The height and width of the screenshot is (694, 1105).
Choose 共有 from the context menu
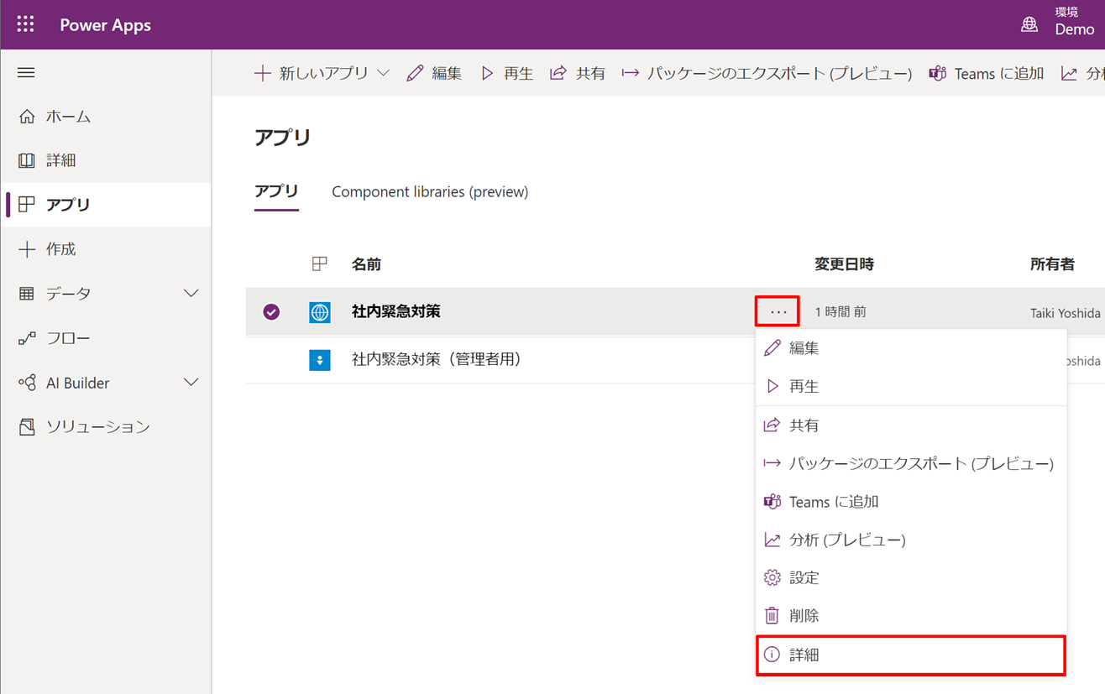pos(911,425)
